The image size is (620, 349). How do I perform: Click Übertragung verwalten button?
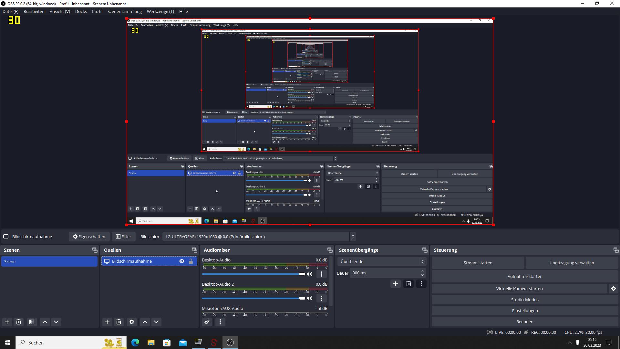click(x=572, y=263)
